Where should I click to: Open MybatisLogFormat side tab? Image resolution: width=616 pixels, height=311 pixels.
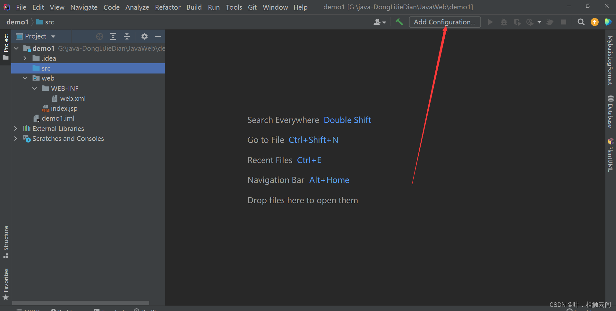pos(610,60)
